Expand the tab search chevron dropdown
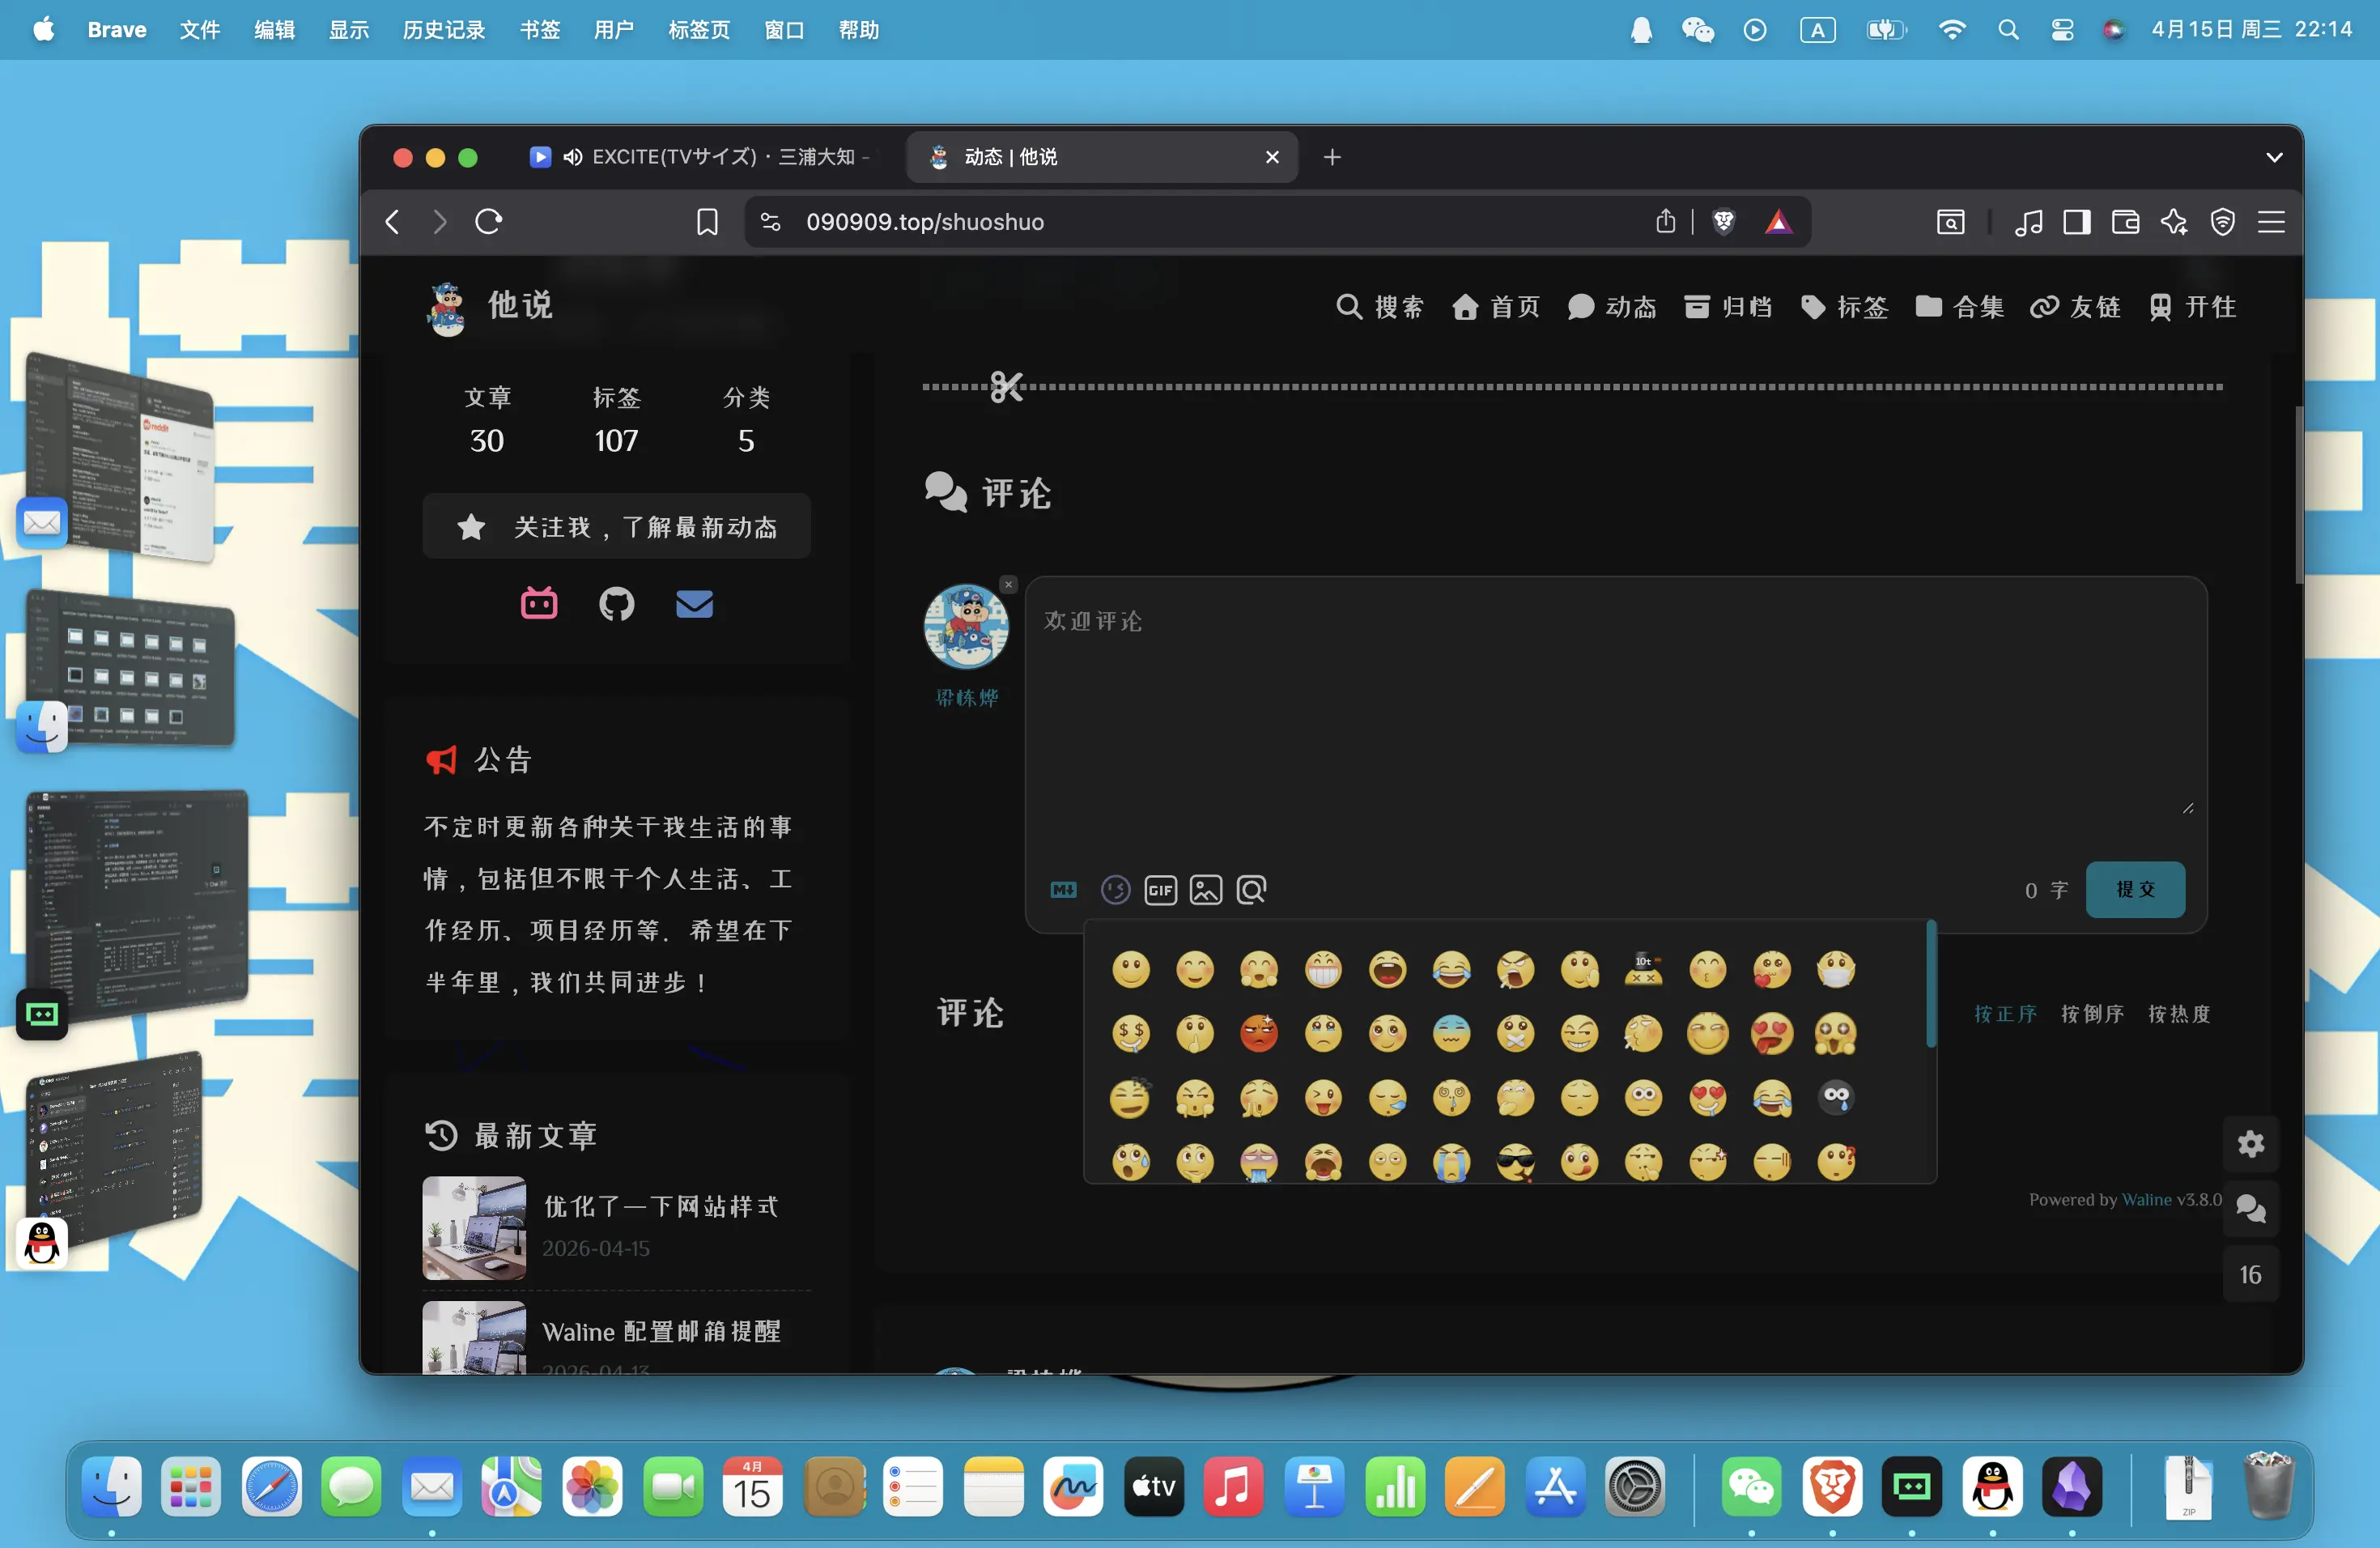Screen dimensions: 2380x1548 click(x=2274, y=157)
